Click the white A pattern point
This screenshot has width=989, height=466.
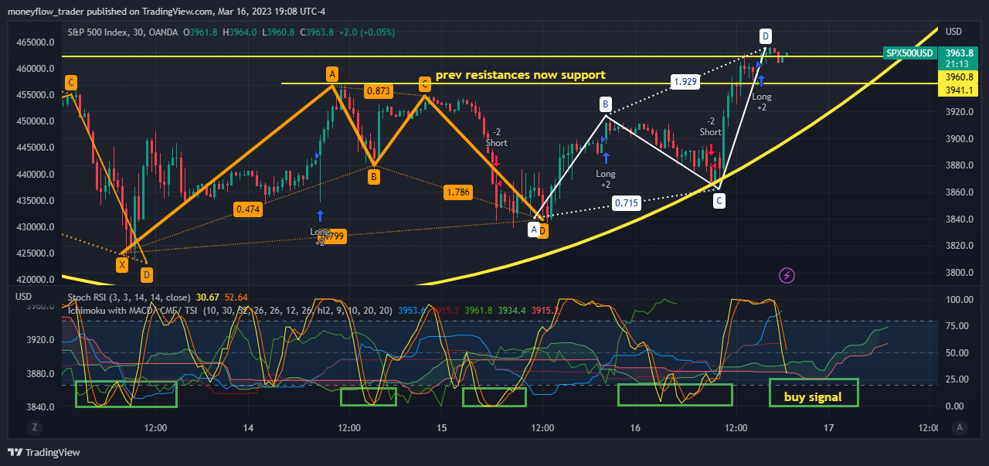[533, 230]
